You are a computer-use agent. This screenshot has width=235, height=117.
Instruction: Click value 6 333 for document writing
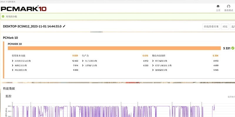(146, 65)
